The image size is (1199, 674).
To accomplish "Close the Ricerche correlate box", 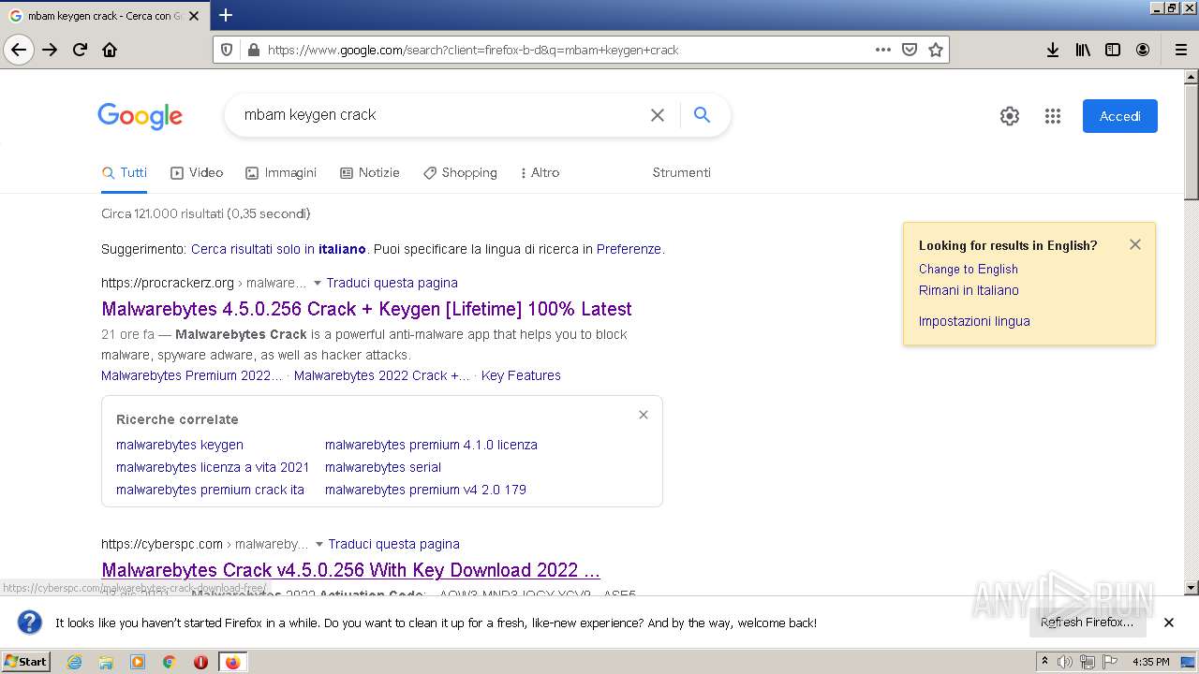I will 644,415.
